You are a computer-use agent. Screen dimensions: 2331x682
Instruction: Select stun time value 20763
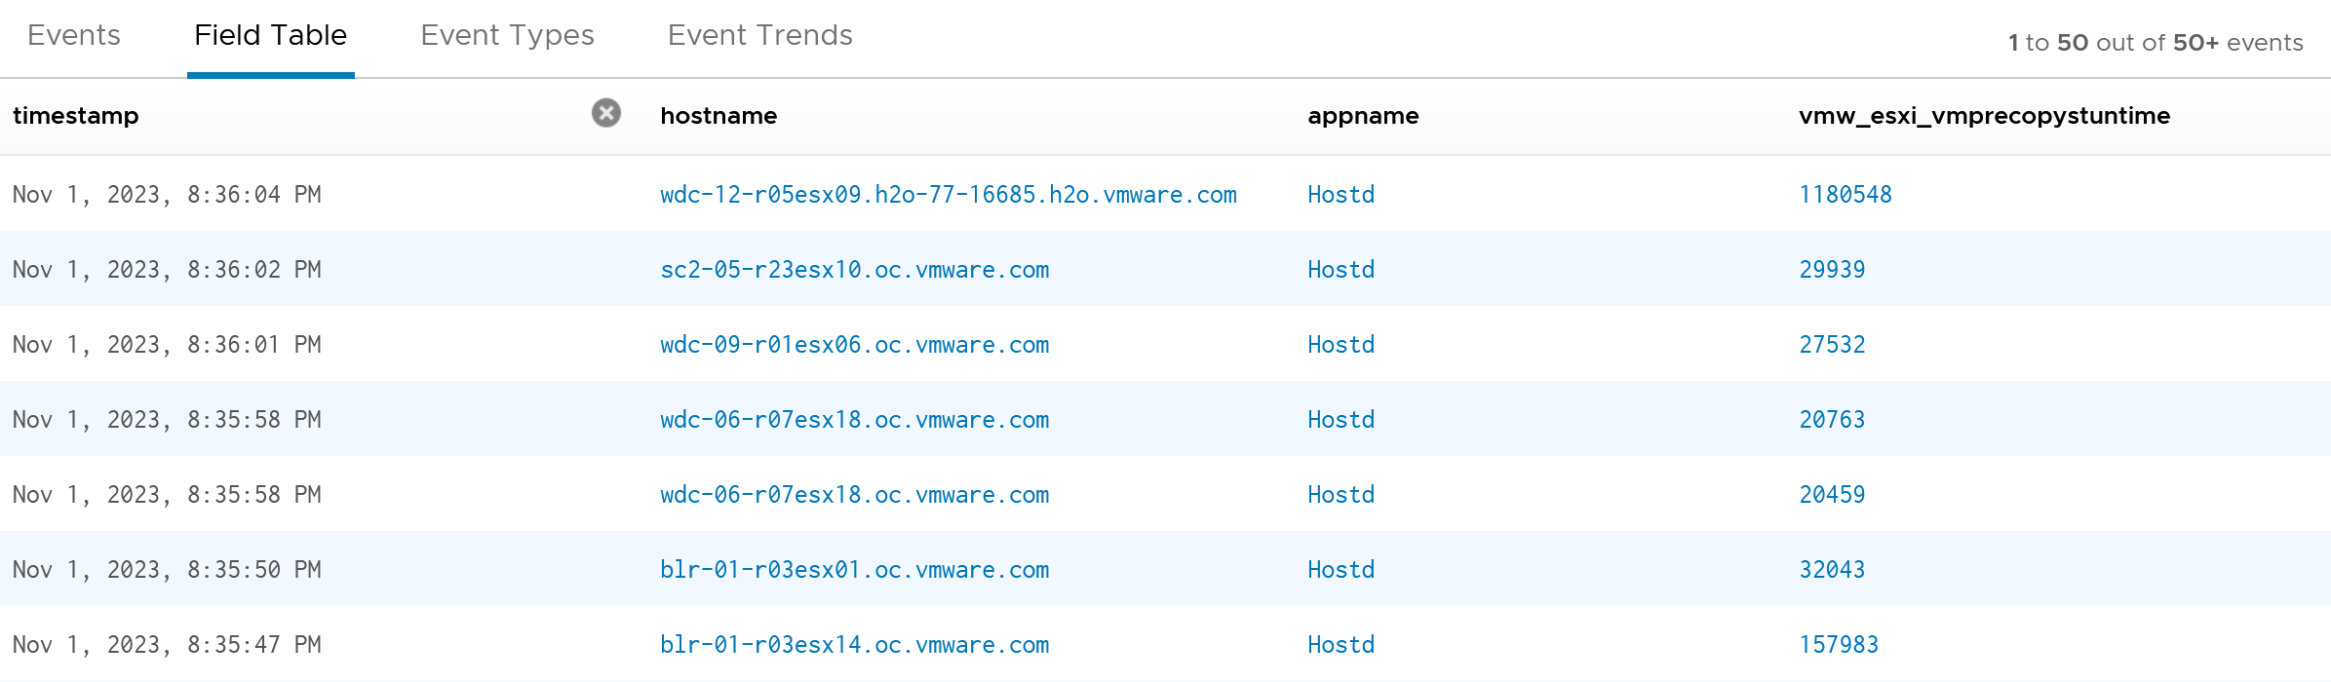tap(1832, 420)
